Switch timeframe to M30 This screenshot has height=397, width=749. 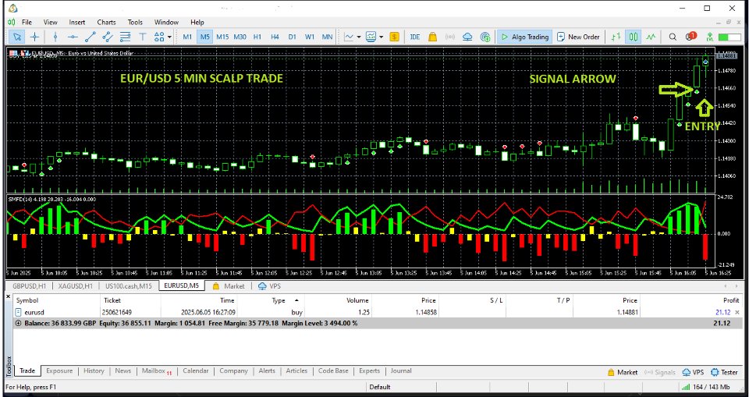click(x=240, y=37)
